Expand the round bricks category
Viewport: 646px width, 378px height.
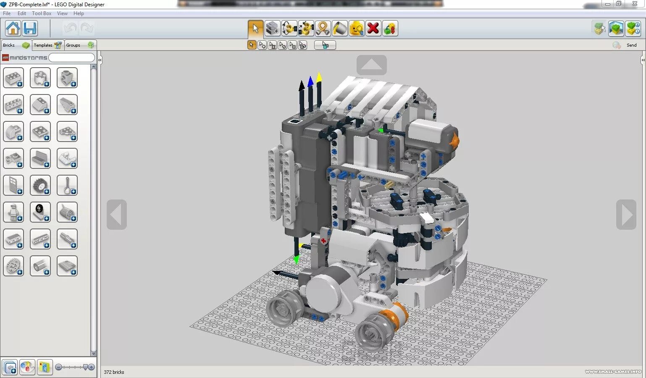[x=40, y=78]
